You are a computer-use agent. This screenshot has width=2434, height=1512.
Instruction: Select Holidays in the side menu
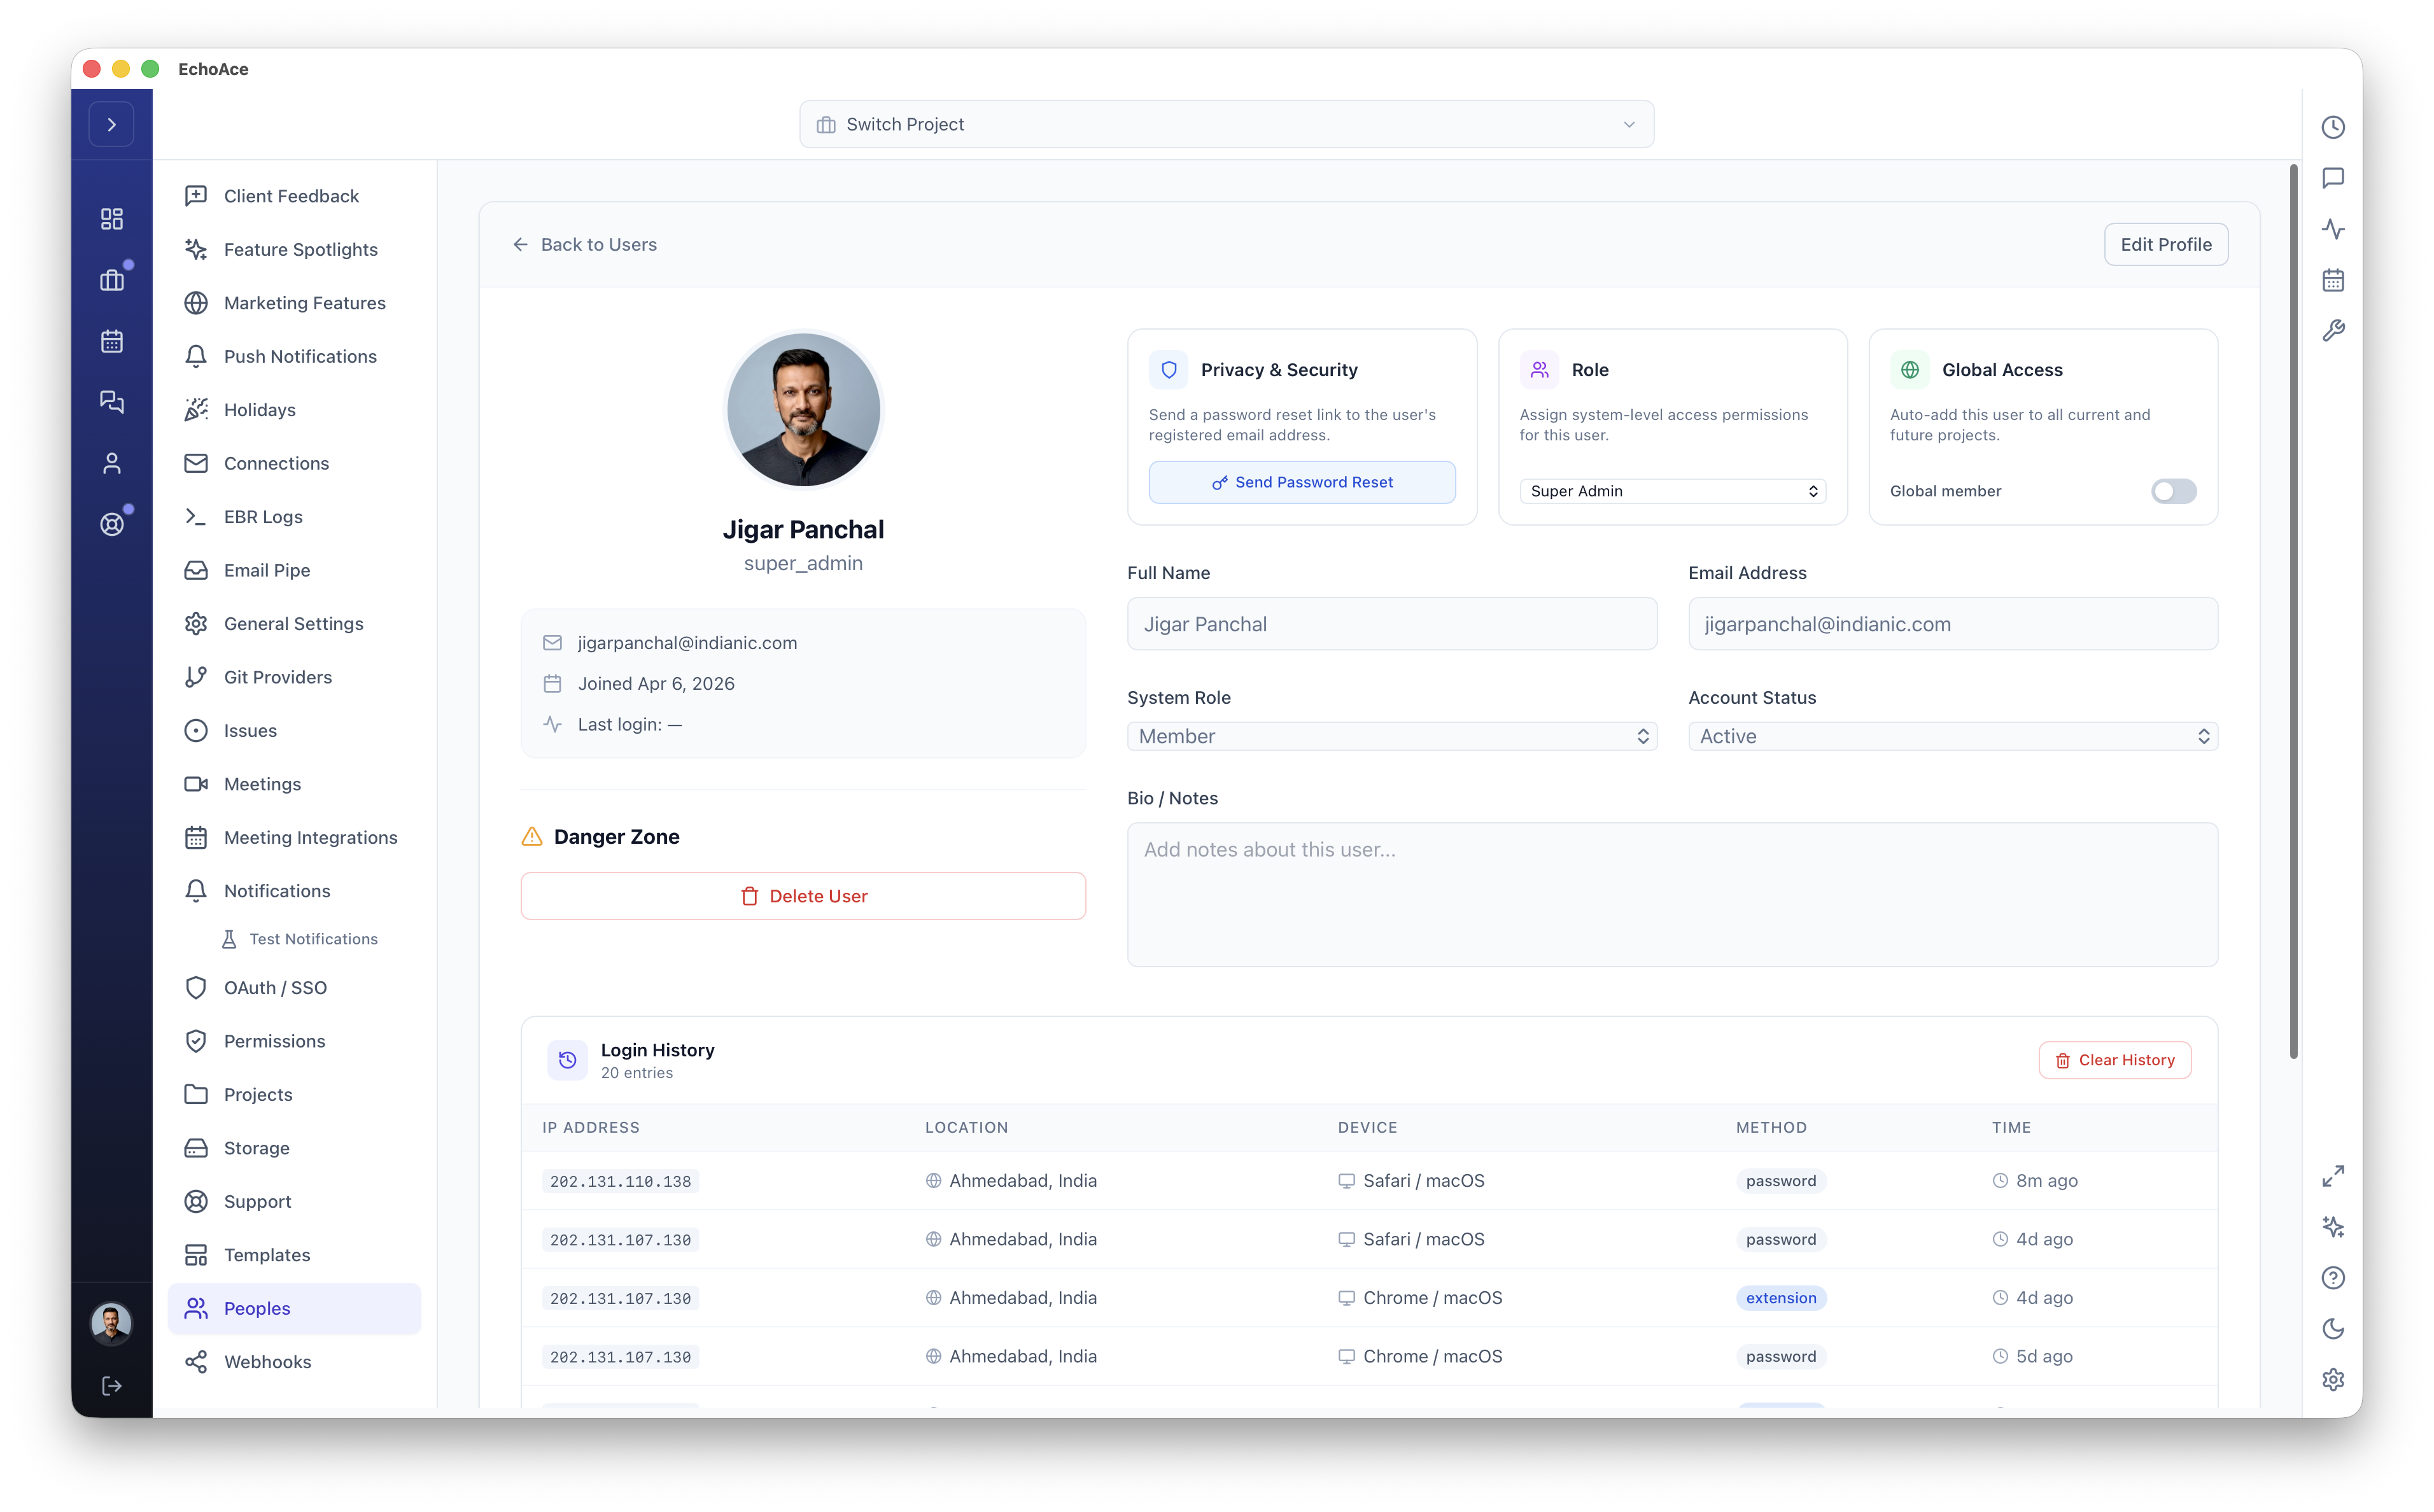[294, 410]
